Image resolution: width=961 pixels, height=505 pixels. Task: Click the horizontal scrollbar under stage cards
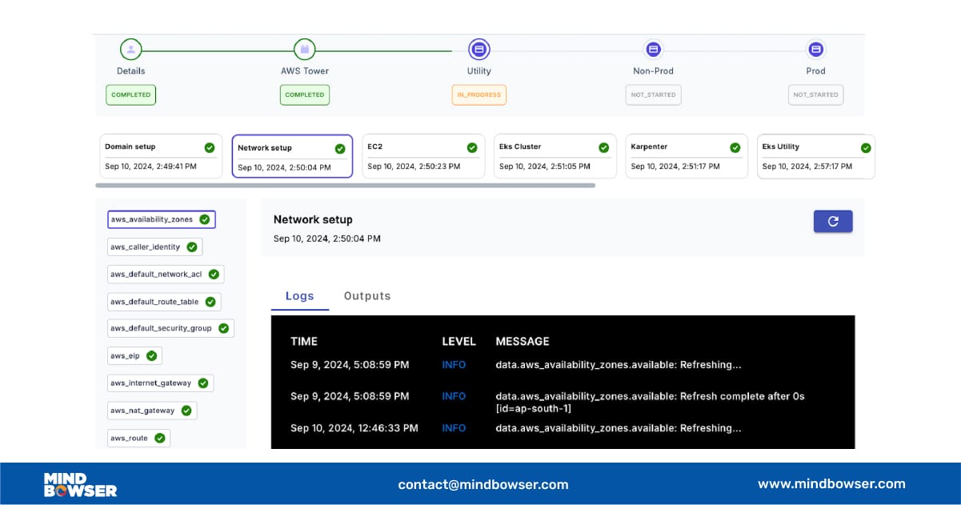[345, 186]
